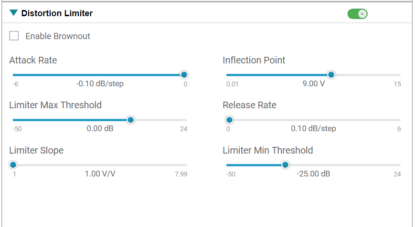Click Limiter Slope track near maximum 7.99
Viewport: 415px width, 227px height.
point(183,165)
